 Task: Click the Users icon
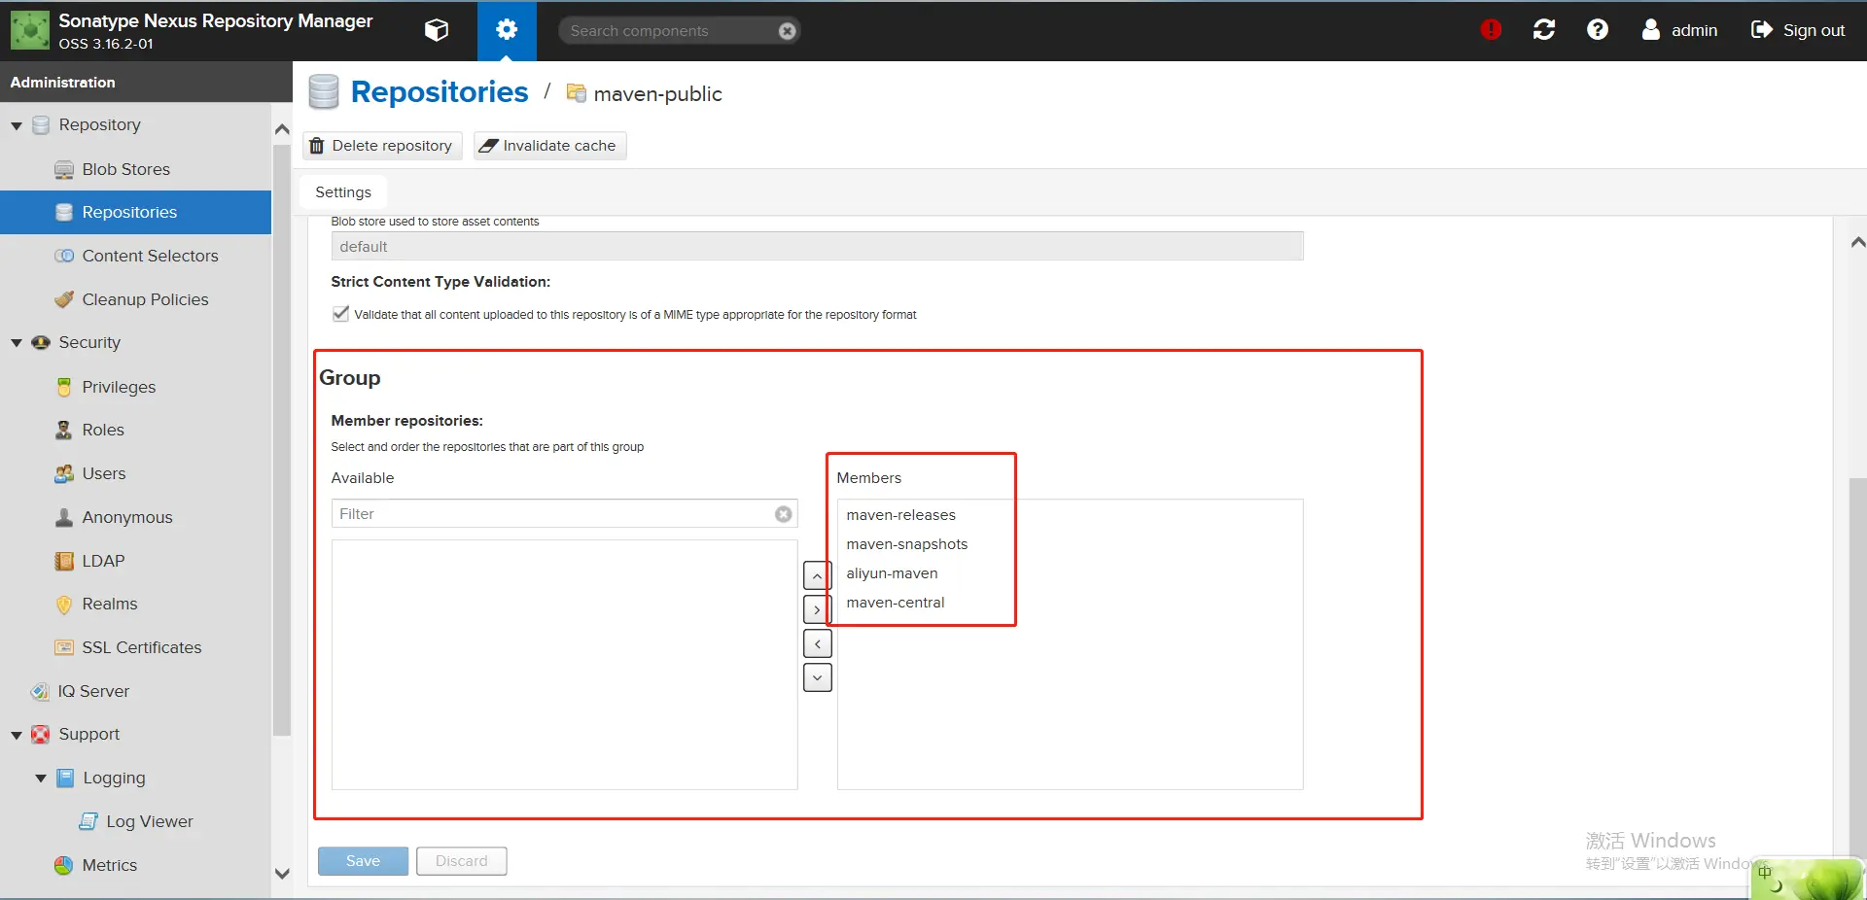coord(64,473)
